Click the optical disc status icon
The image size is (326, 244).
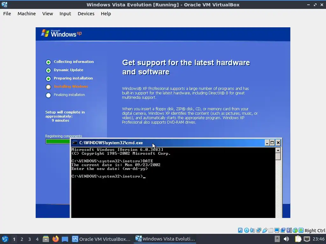coord(246,230)
